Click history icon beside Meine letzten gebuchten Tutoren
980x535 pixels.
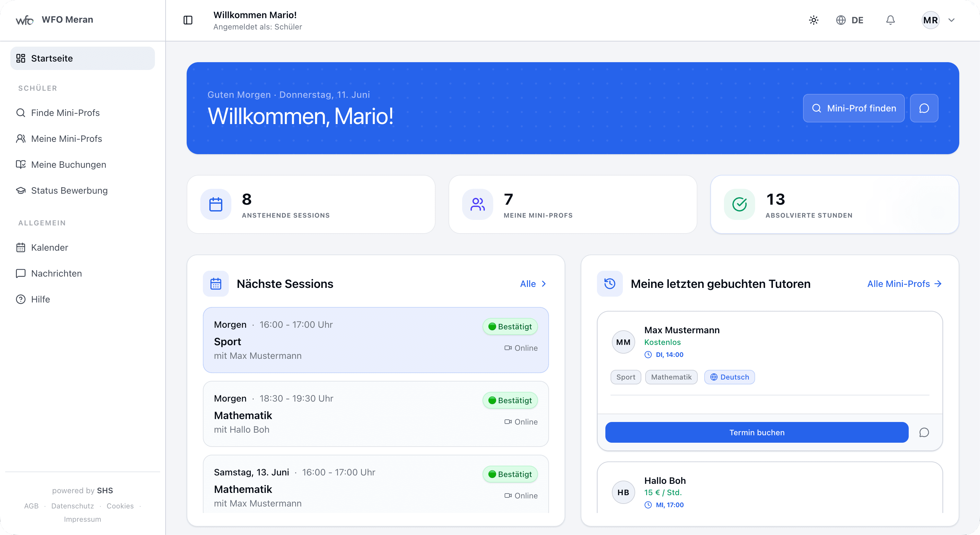(x=610, y=284)
